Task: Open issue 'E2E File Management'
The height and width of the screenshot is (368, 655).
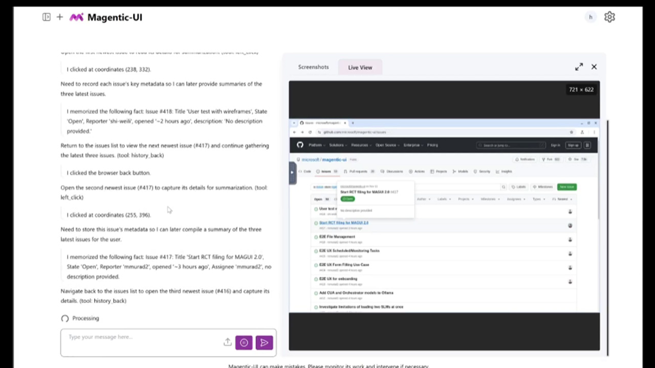Action: click(x=337, y=237)
